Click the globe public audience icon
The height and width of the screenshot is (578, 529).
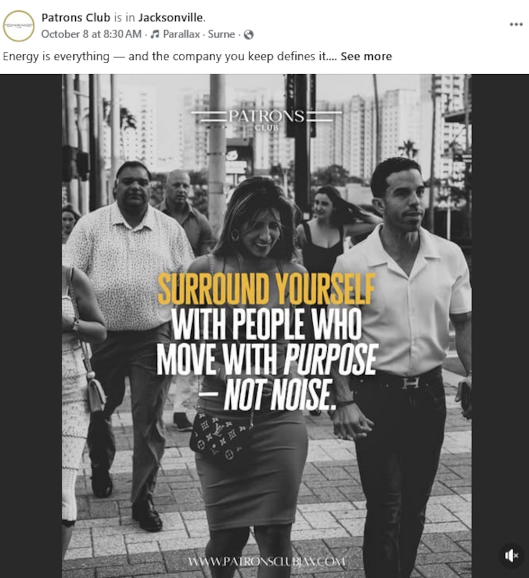249,35
